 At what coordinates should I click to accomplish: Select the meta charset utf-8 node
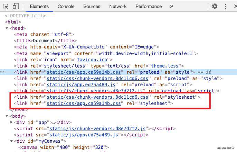pos(44,35)
